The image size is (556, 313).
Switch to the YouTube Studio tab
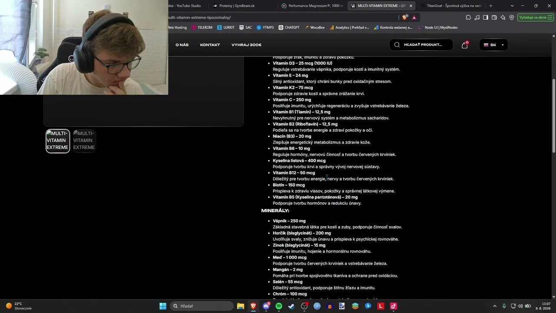click(x=187, y=6)
